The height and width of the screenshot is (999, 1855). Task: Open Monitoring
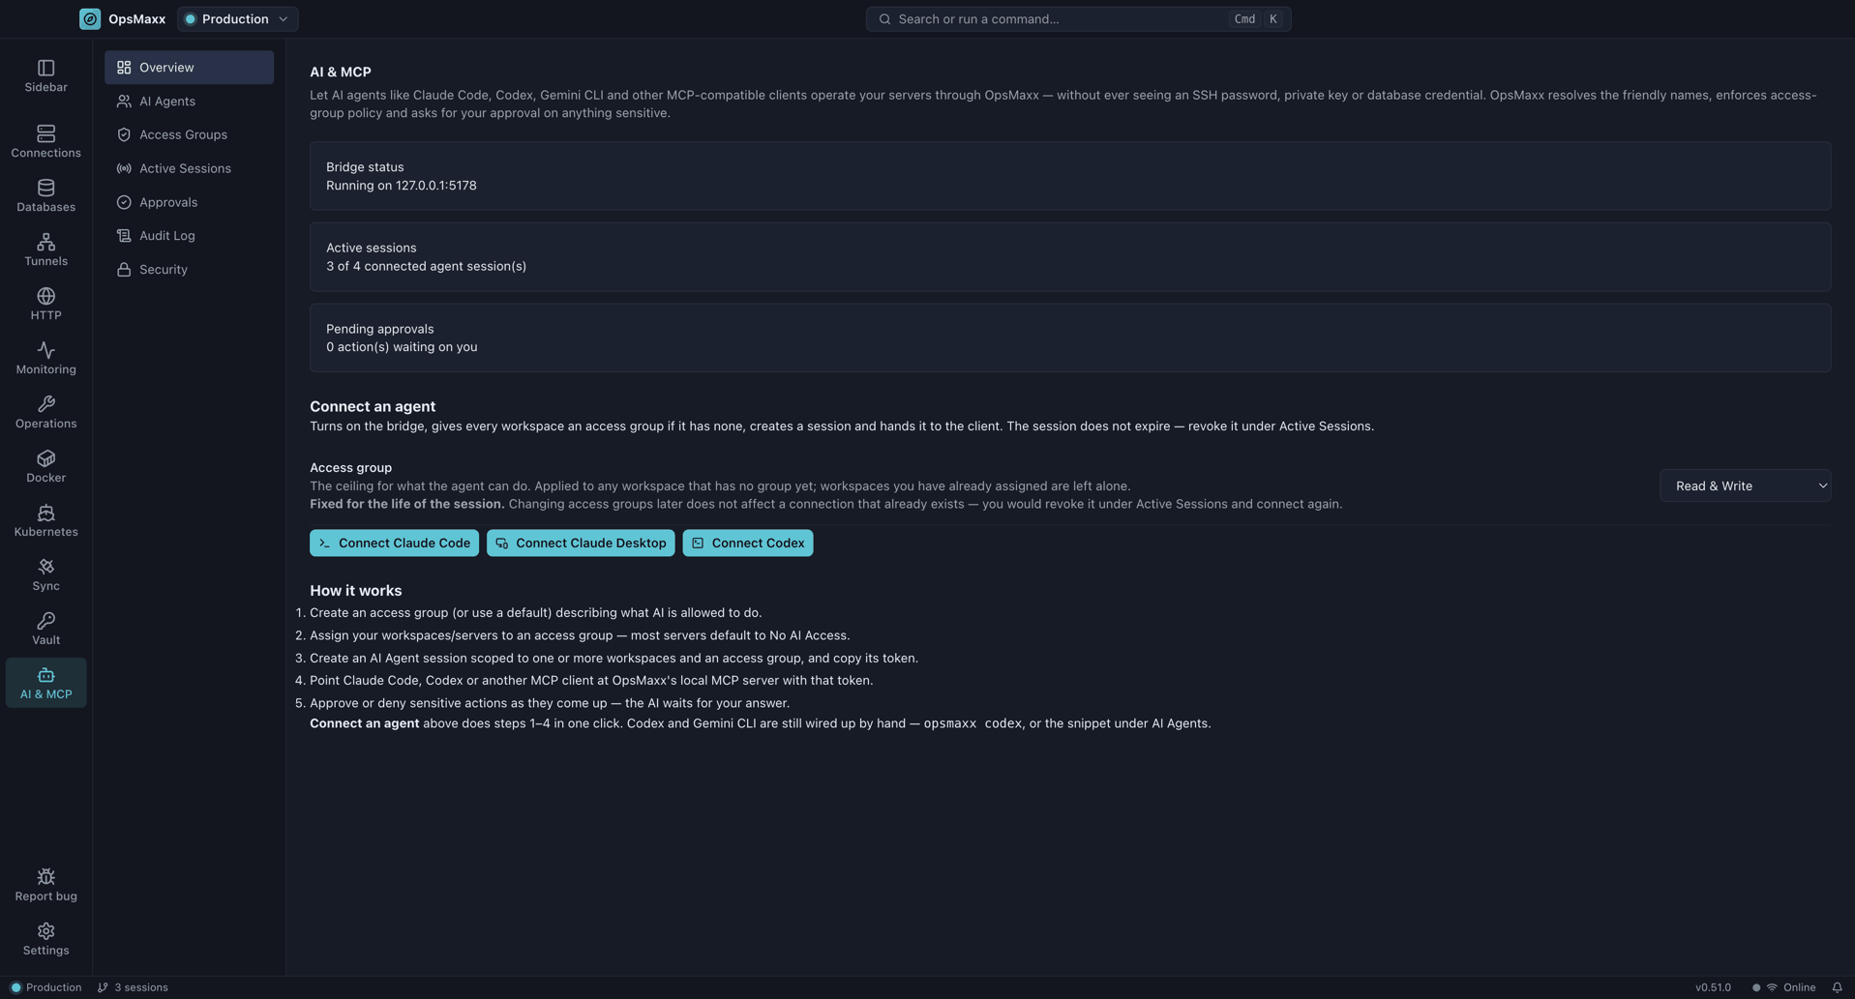45,359
